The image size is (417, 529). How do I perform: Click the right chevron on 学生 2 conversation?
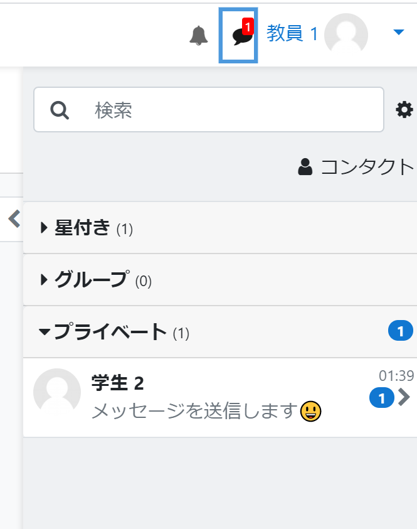[x=404, y=397]
